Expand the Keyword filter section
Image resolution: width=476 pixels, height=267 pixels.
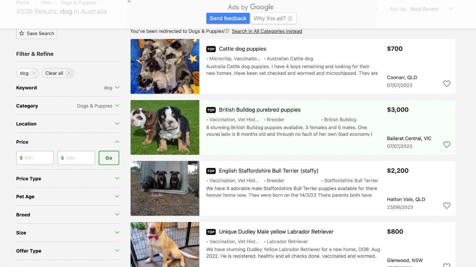click(x=117, y=88)
